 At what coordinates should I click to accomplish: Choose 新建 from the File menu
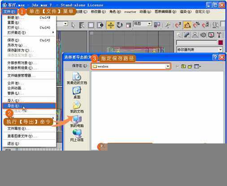(30, 17)
